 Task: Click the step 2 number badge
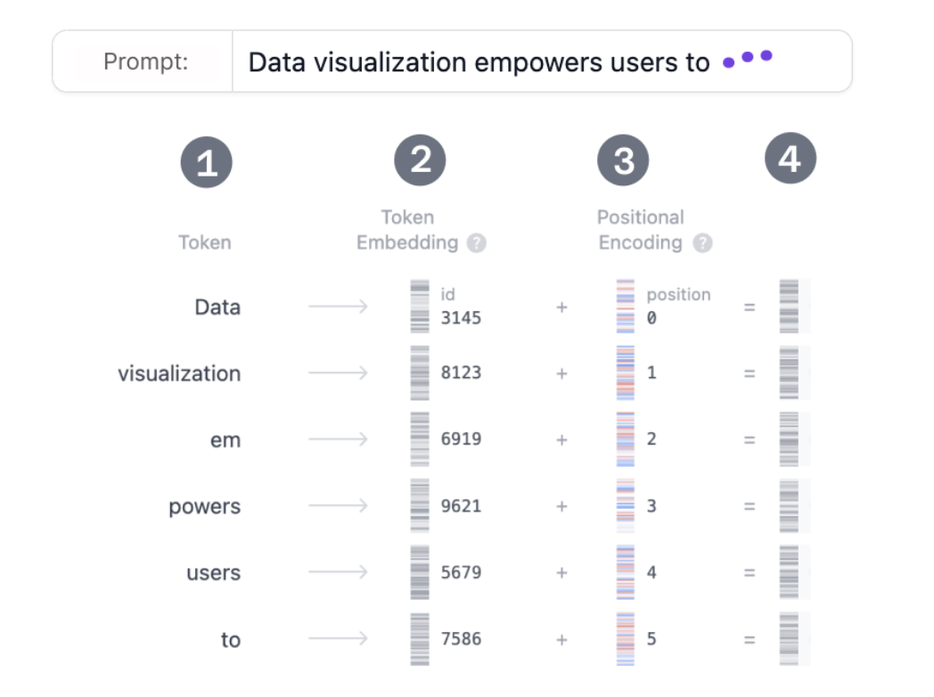pos(421,160)
